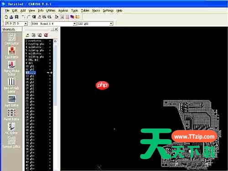This screenshot has height=171, width=228.
Task: Open the NC Editor shortcut
Action: click(x=11, y=129)
